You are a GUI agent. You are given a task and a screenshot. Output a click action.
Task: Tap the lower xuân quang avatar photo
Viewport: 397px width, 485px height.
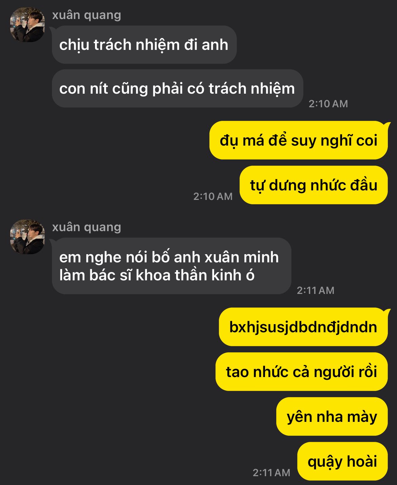coord(27,237)
